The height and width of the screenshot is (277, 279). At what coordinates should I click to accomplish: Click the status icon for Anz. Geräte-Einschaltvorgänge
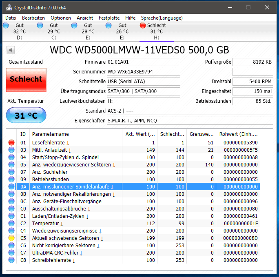(x=11, y=201)
